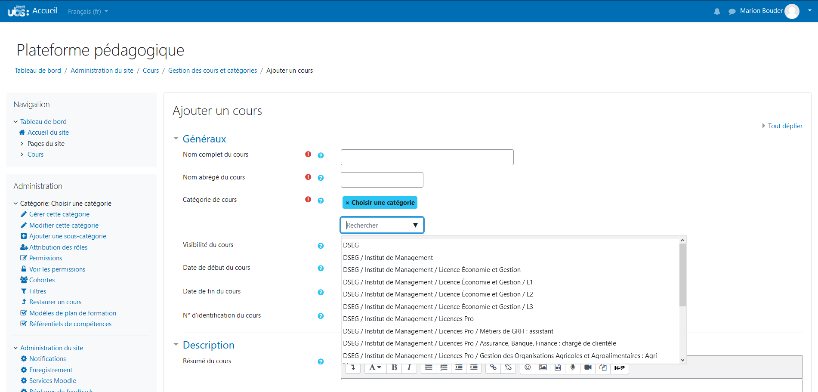Insert an ordered numbered list
This screenshot has height=392, width=818.
click(x=444, y=368)
